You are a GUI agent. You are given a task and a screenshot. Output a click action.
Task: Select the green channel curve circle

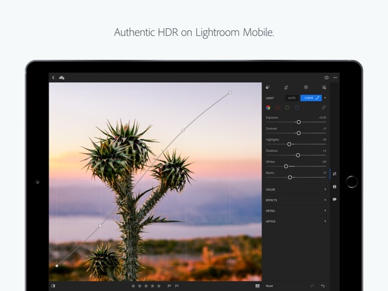(x=287, y=108)
